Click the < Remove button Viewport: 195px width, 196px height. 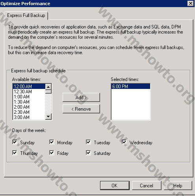point(81,109)
